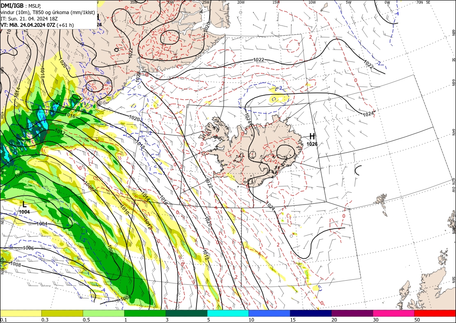Click the 15 legend scale value
Screen dimensions: 456x323
click(x=293, y=320)
